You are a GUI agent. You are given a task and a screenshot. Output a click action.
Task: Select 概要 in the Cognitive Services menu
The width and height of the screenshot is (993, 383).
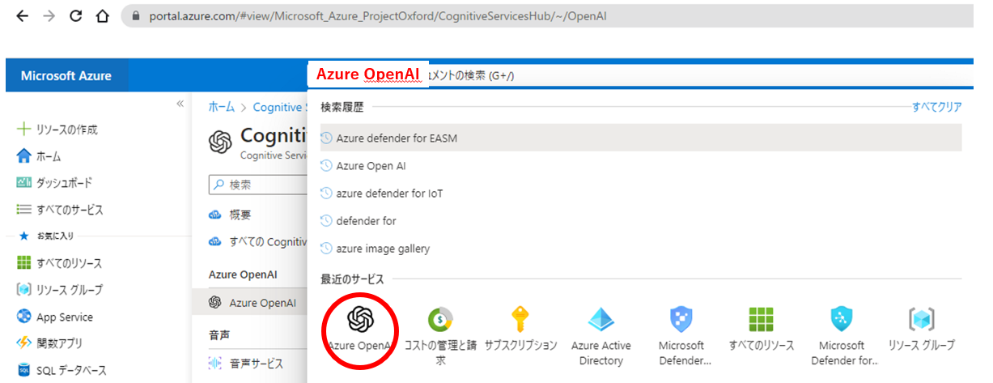230,215
